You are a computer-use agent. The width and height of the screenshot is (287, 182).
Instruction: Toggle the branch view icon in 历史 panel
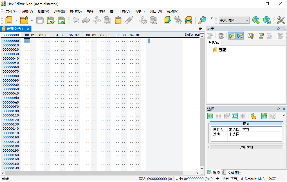click(232, 35)
